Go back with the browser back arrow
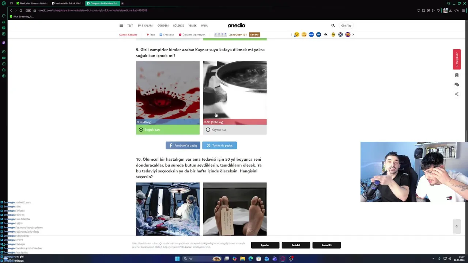 (x=11, y=10)
